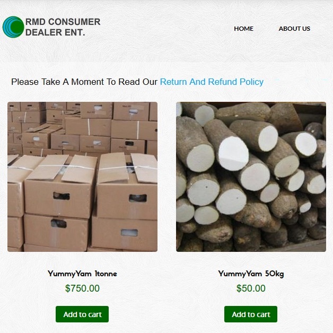View the sliced yam image above YummyYam 50kg
Image resolution: width=333 pixels, height=333 pixels.
(251, 177)
